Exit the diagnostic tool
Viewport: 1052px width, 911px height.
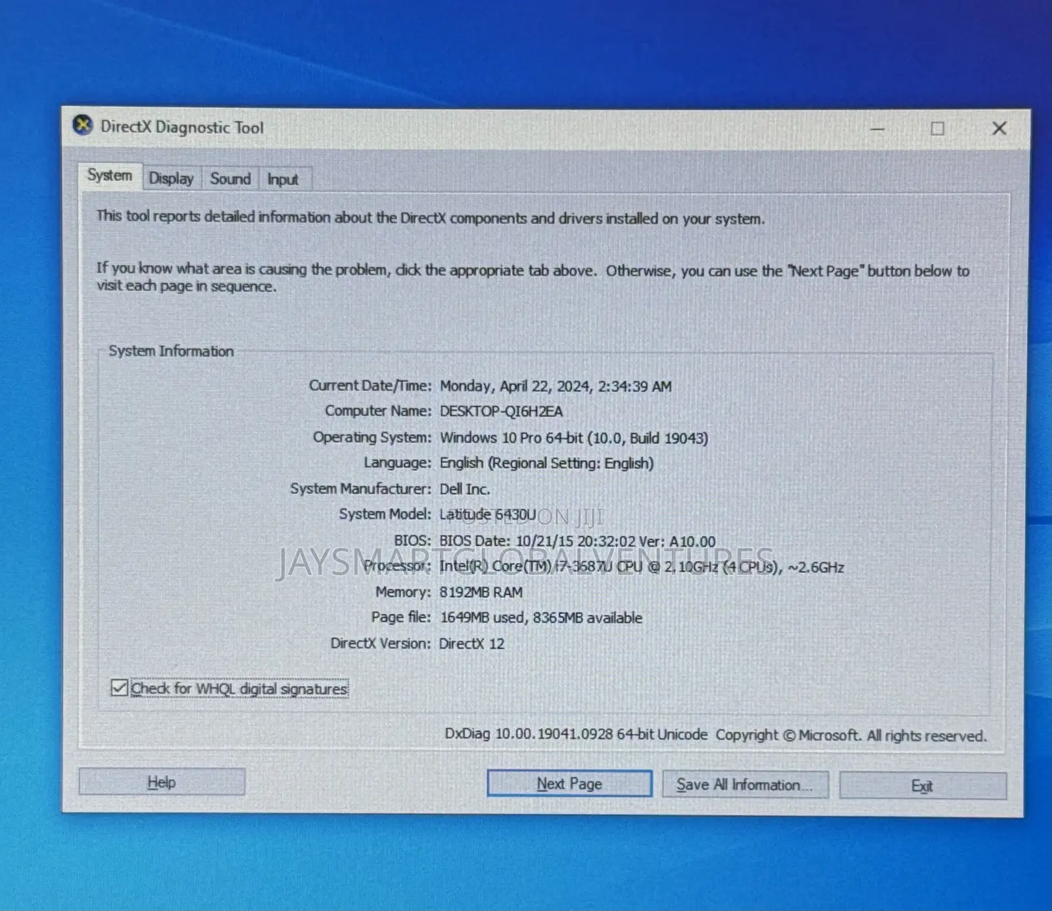tap(922, 786)
